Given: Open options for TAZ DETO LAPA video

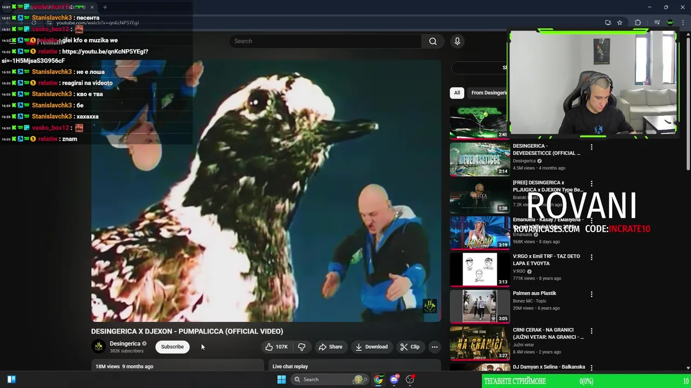Looking at the screenshot, I should (x=591, y=257).
